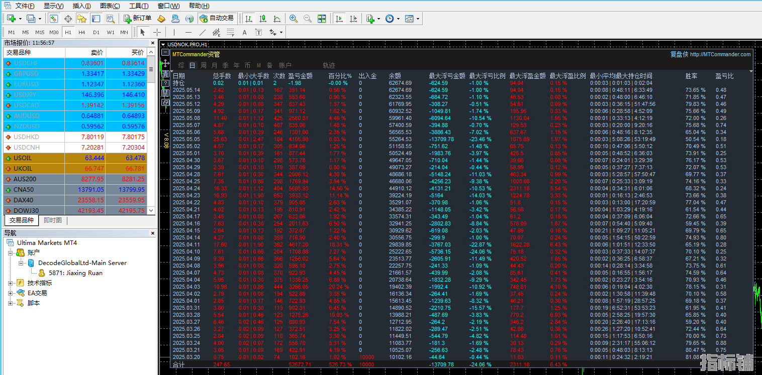
Task: Open the chart template dropdown arrow
Action: click(418, 19)
